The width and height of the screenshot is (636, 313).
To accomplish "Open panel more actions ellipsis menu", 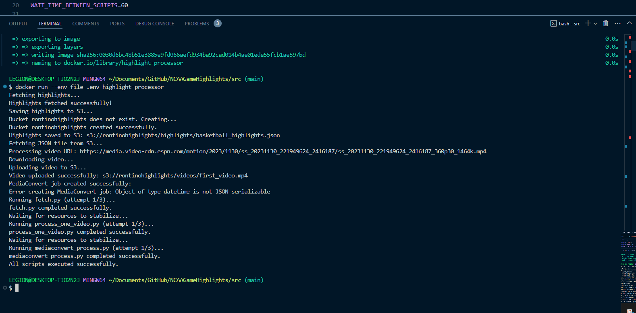I will (x=617, y=23).
